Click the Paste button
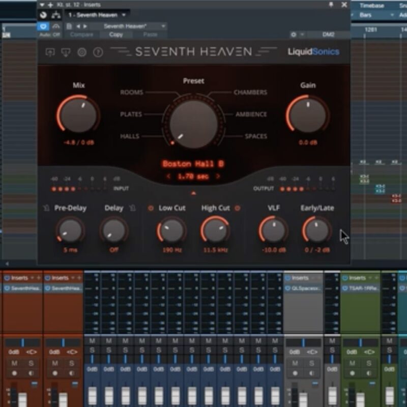This screenshot has height=407, width=407. point(150,35)
